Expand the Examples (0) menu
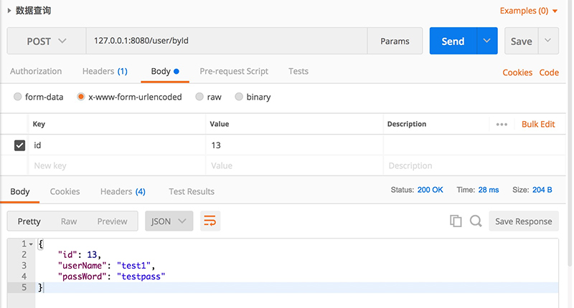This screenshot has width=574, height=308. [x=529, y=11]
